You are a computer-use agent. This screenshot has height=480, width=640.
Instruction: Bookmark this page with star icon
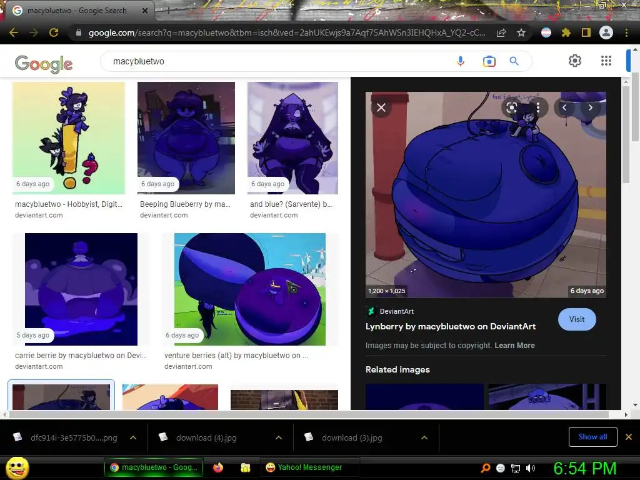tap(521, 32)
